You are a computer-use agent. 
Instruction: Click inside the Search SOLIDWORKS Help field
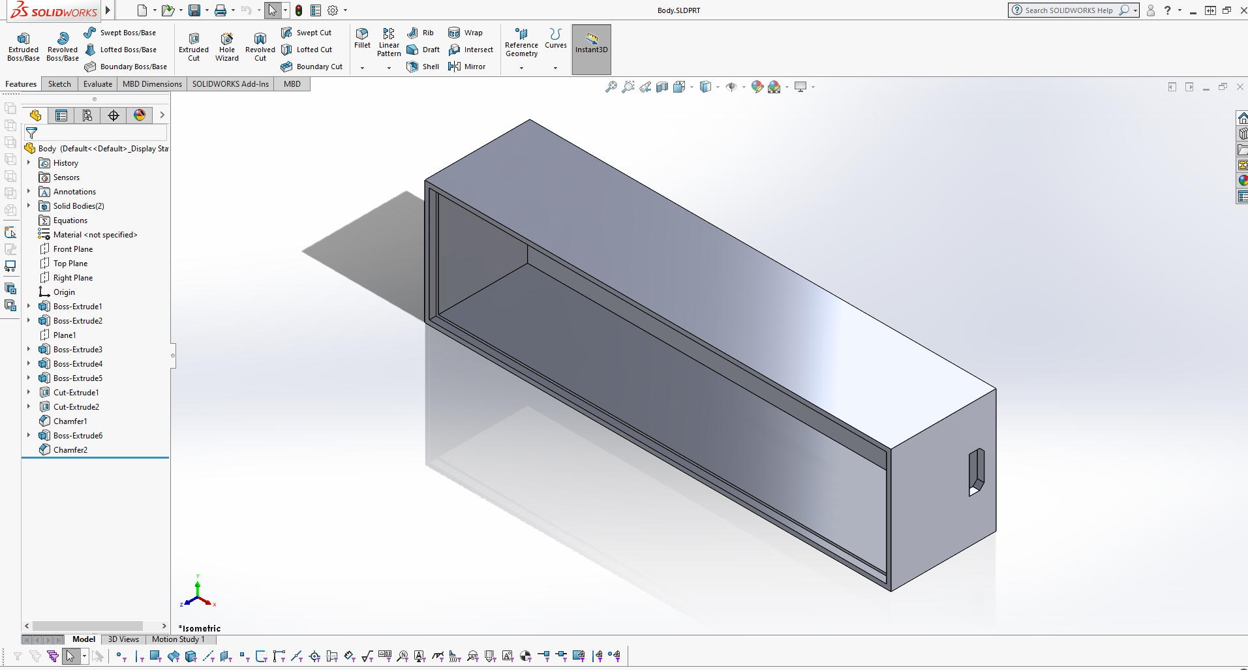[x=1070, y=10]
